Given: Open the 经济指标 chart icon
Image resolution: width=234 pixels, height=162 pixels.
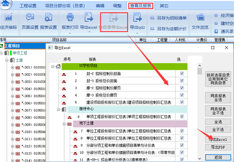Looking at the screenshot, I should pos(8,17).
